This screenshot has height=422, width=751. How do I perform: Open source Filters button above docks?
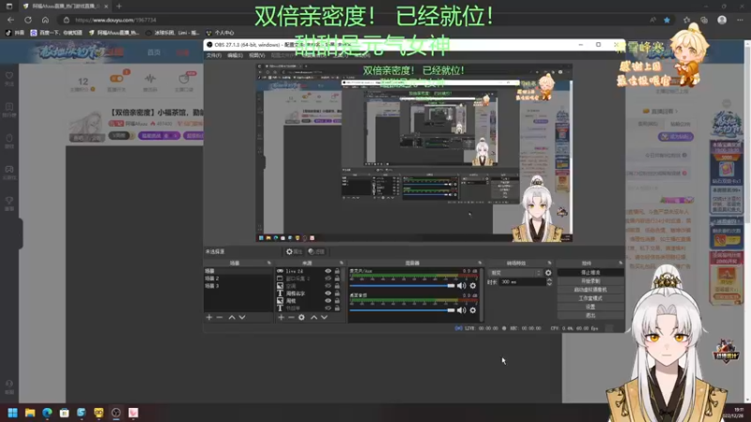tap(316, 251)
